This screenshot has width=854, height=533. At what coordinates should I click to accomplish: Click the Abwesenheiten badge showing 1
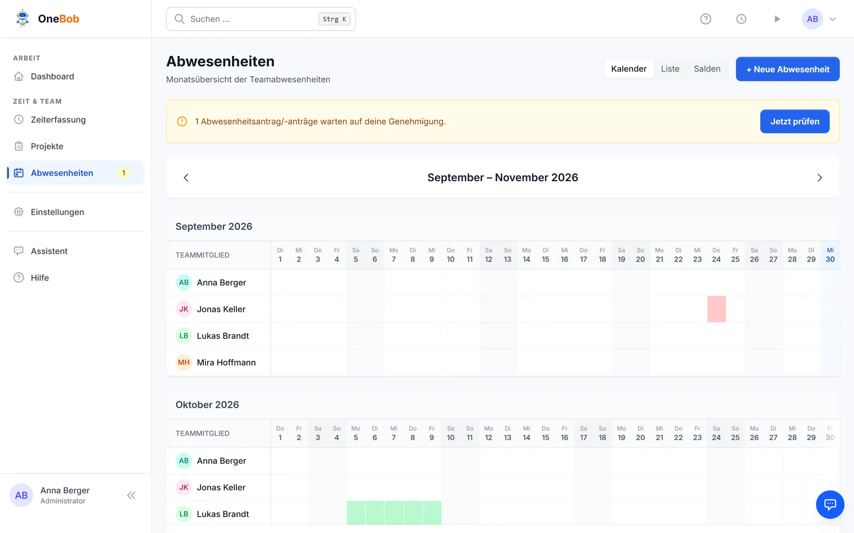pyautogui.click(x=124, y=173)
